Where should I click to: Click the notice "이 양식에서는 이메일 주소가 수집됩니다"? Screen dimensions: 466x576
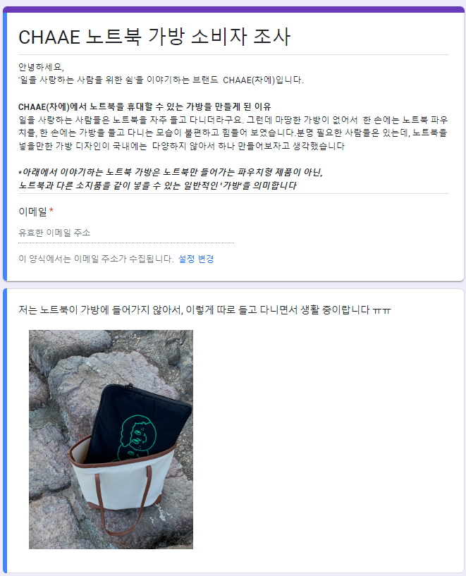tap(96, 259)
